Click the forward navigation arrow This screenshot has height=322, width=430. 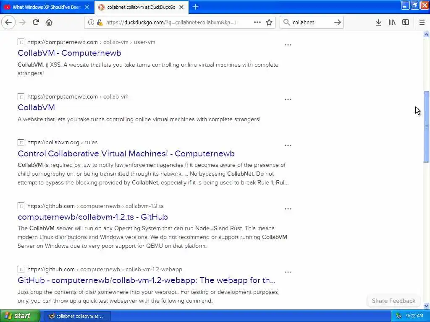(x=23, y=22)
